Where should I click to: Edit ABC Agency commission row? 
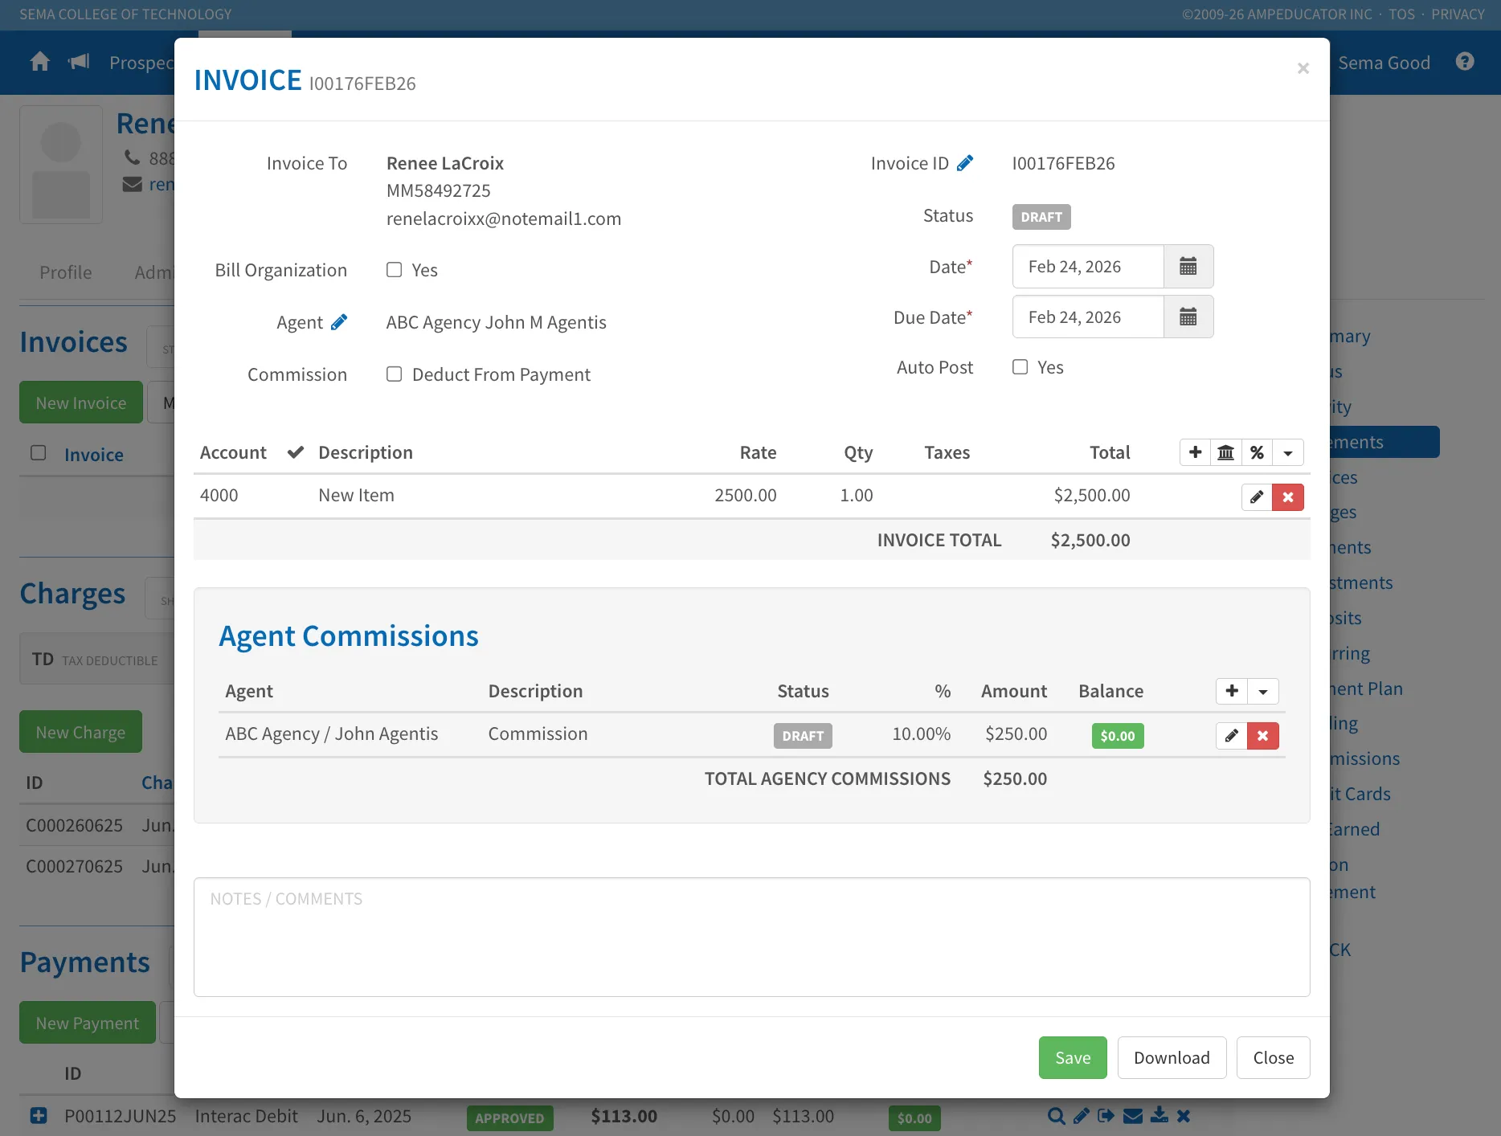[x=1232, y=735]
